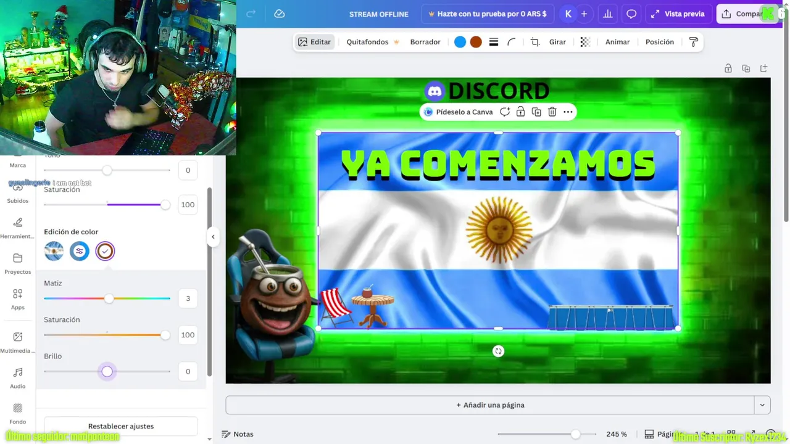
Task: Click the 245 % zoom level
Action: [x=617, y=434]
